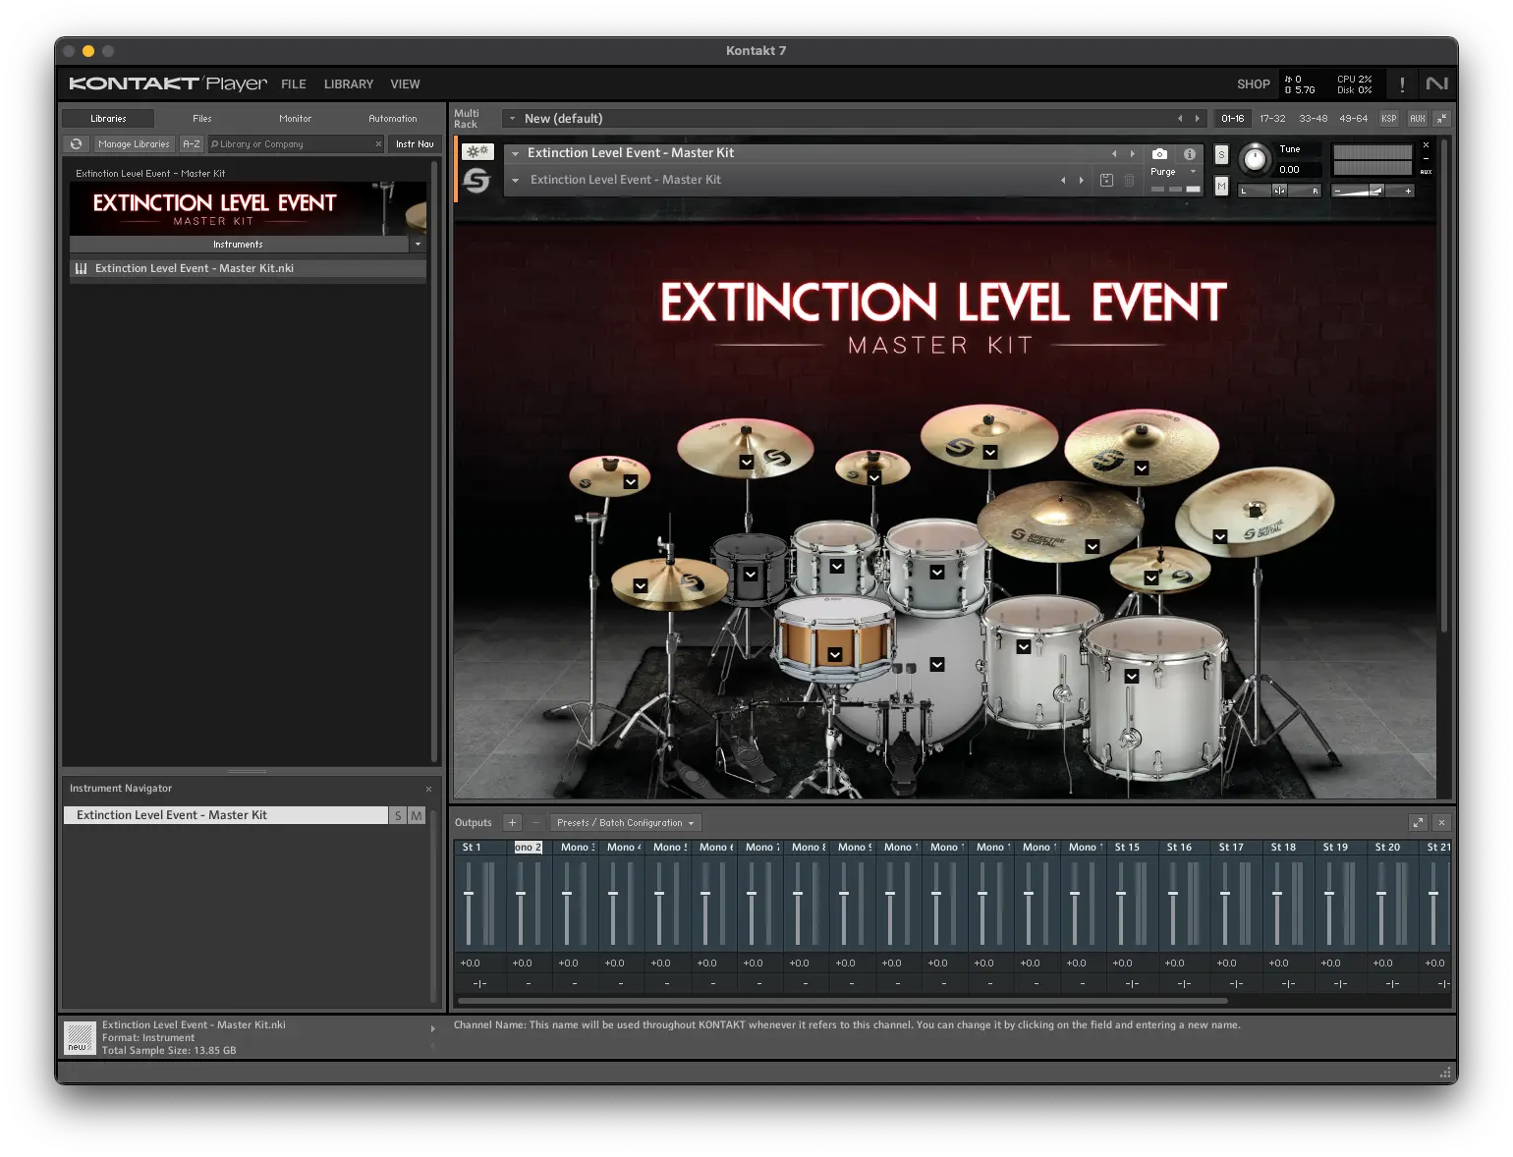Toggle A-Z library sorting
1513x1157 pixels.
click(x=192, y=144)
